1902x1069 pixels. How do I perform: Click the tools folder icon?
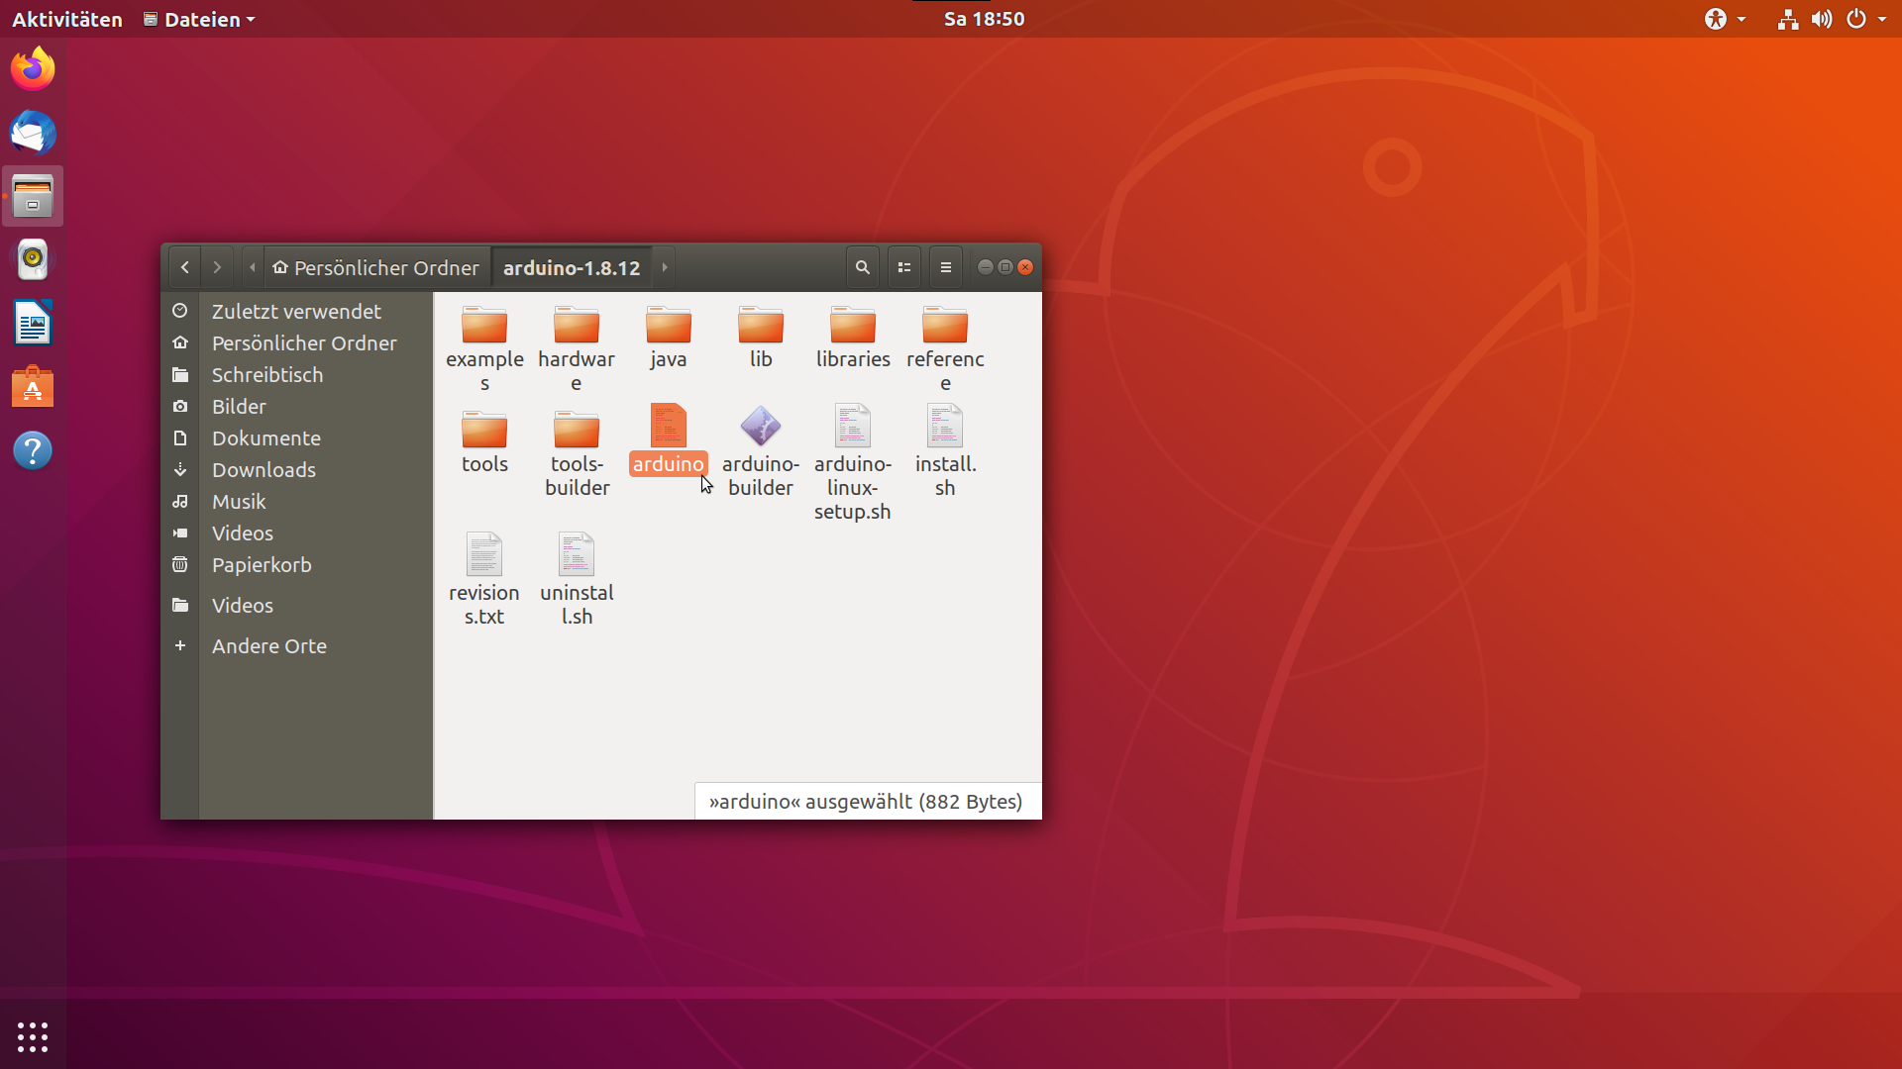484,430
